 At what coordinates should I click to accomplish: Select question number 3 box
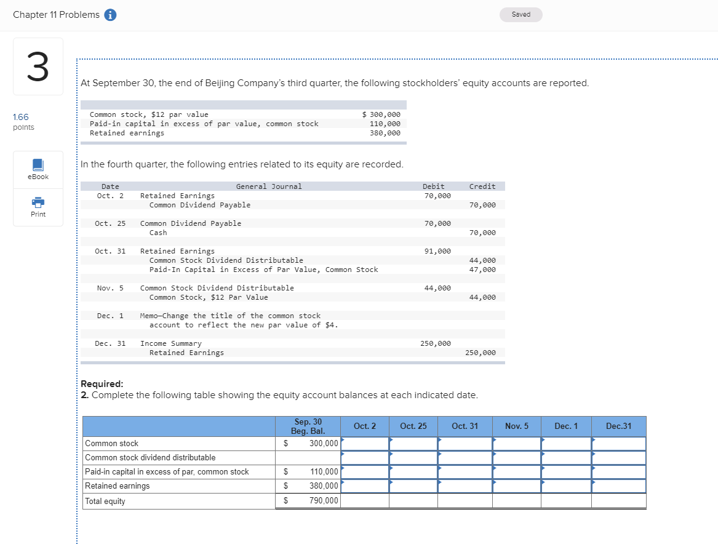(38, 66)
